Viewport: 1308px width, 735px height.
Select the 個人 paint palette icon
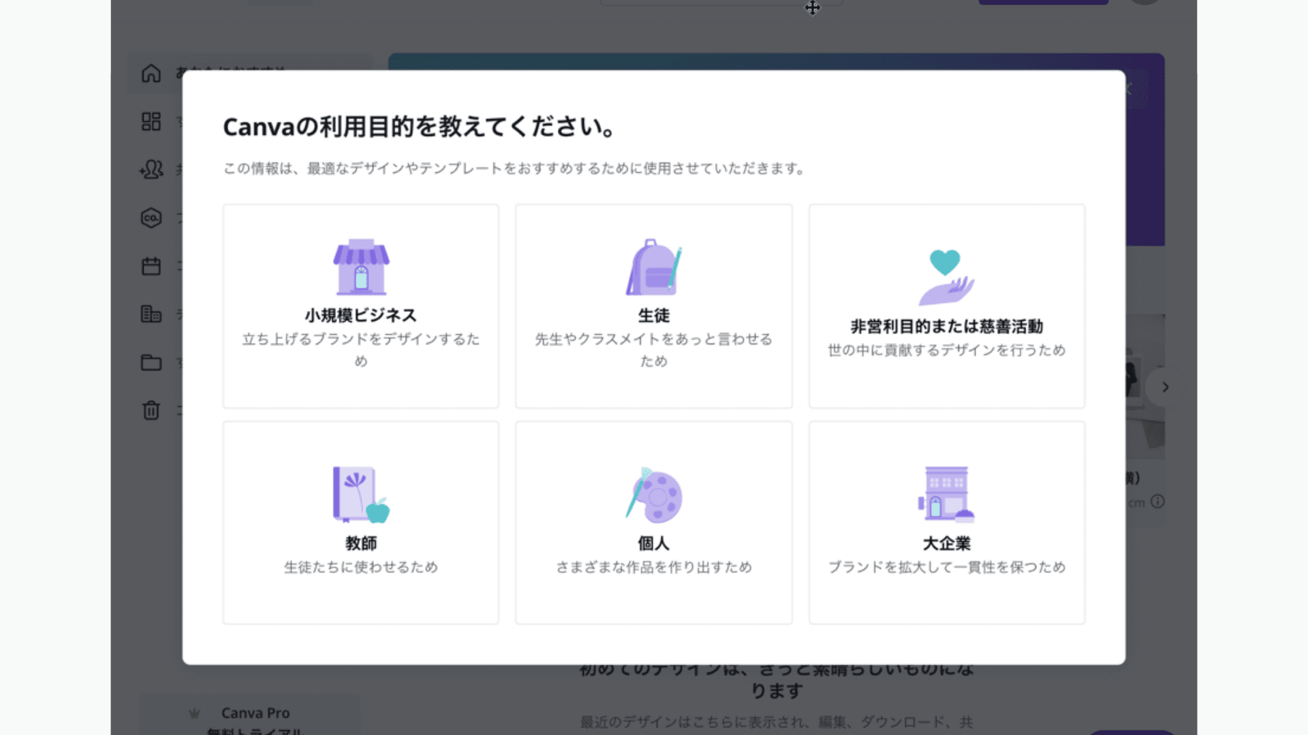coord(654,495)
